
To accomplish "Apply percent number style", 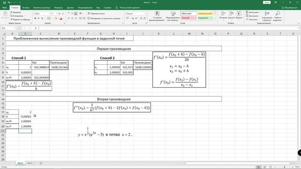I will (133, 18).
